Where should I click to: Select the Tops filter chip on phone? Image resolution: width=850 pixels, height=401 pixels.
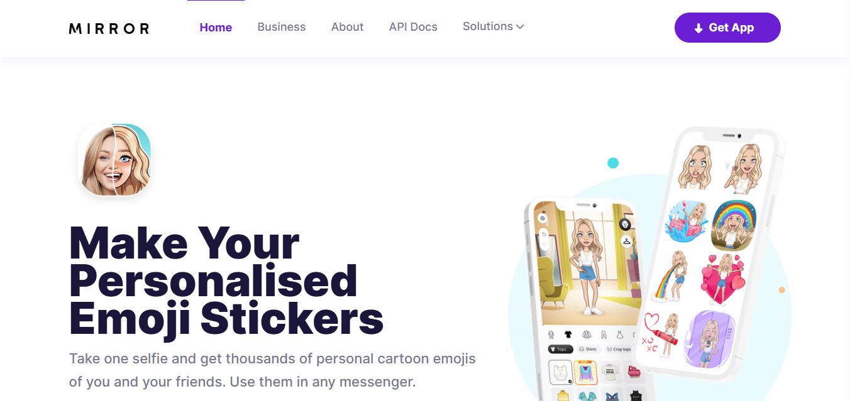point(561,349)
